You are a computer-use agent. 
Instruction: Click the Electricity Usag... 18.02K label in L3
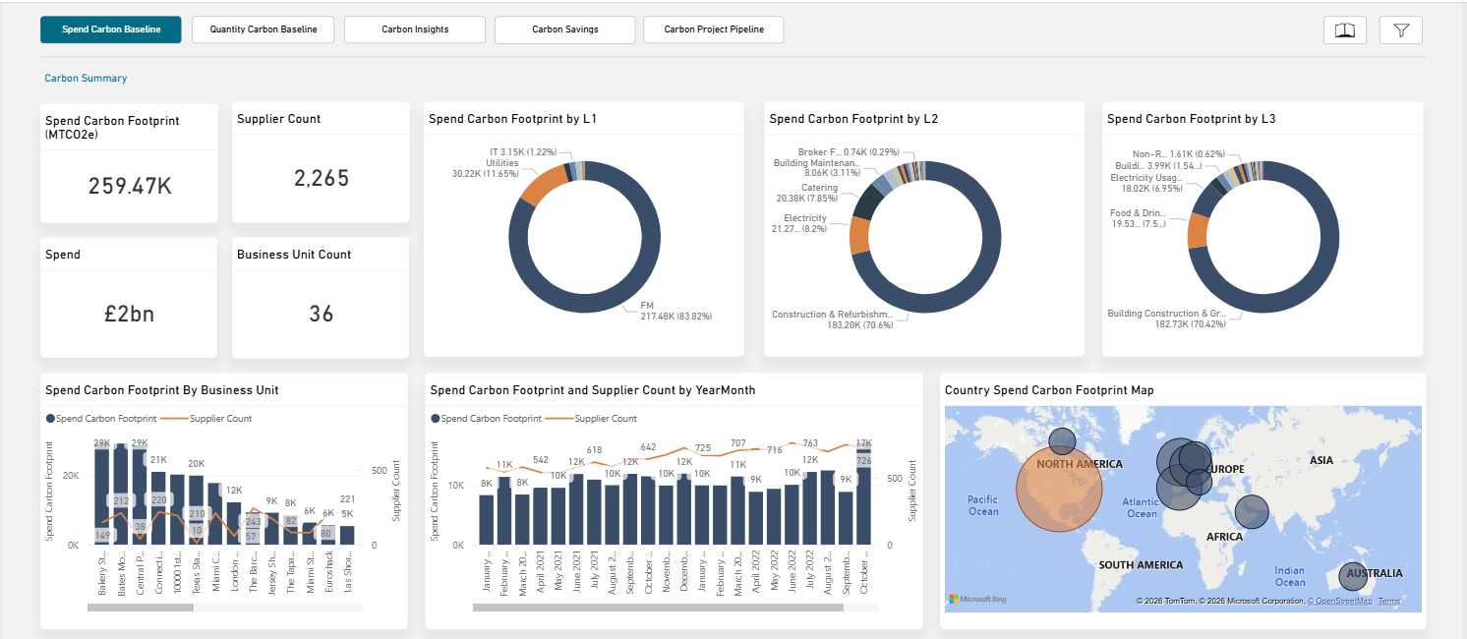[x=1144, y=184]
